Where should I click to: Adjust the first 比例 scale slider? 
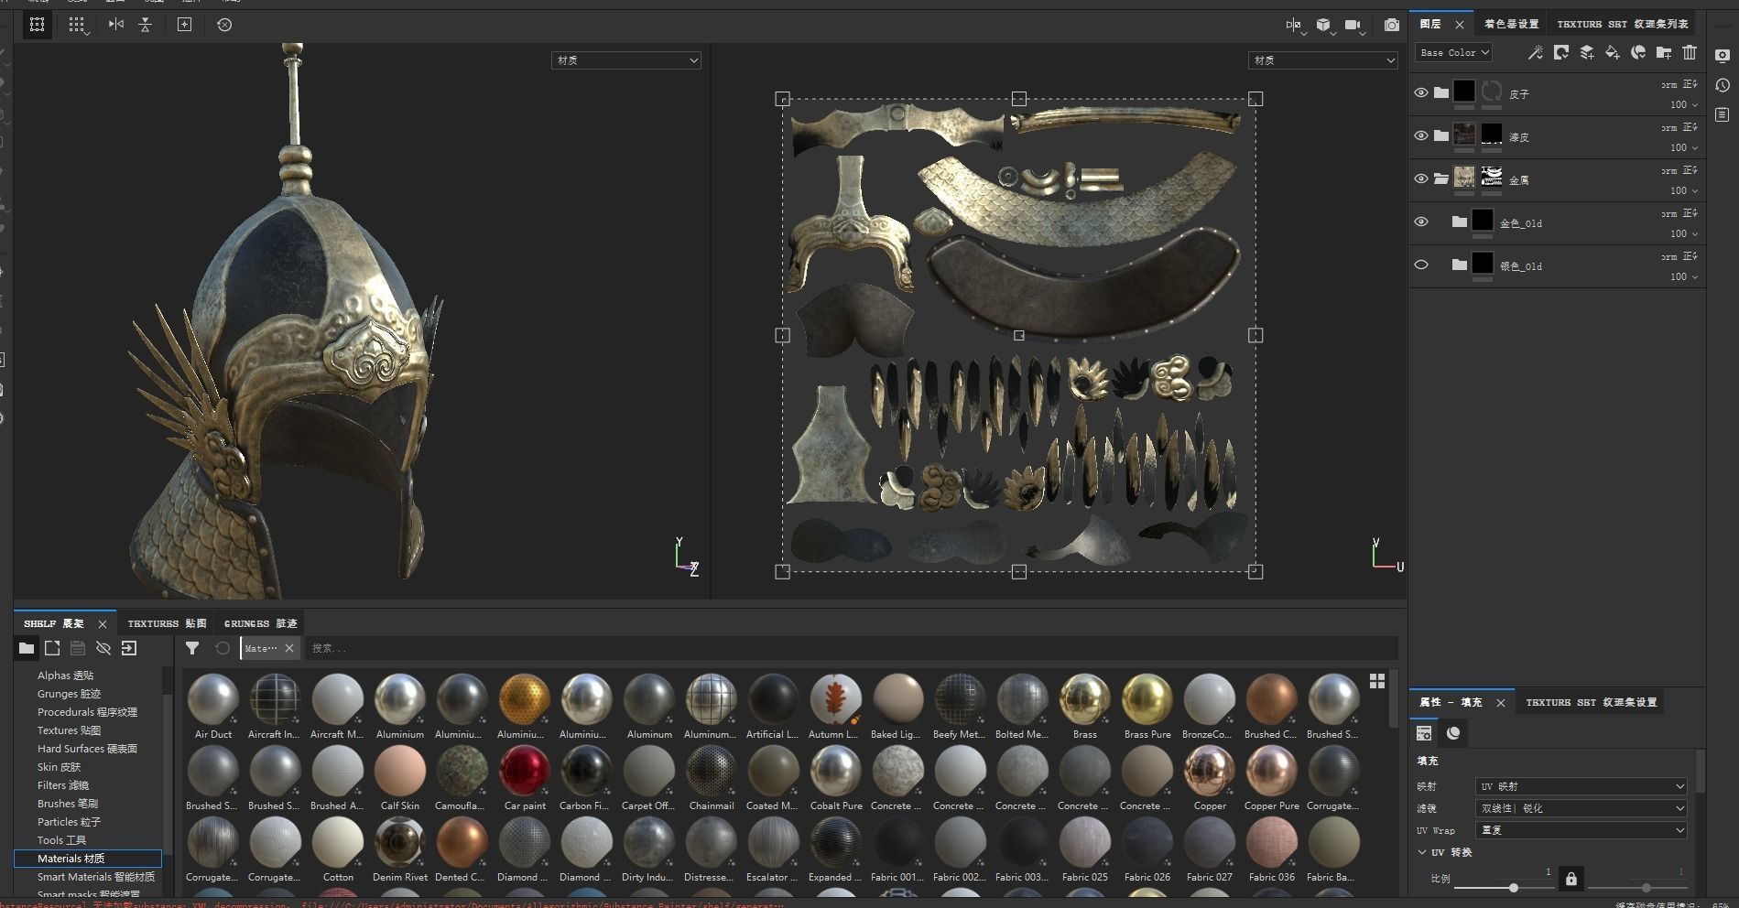tap(1514, 887)
